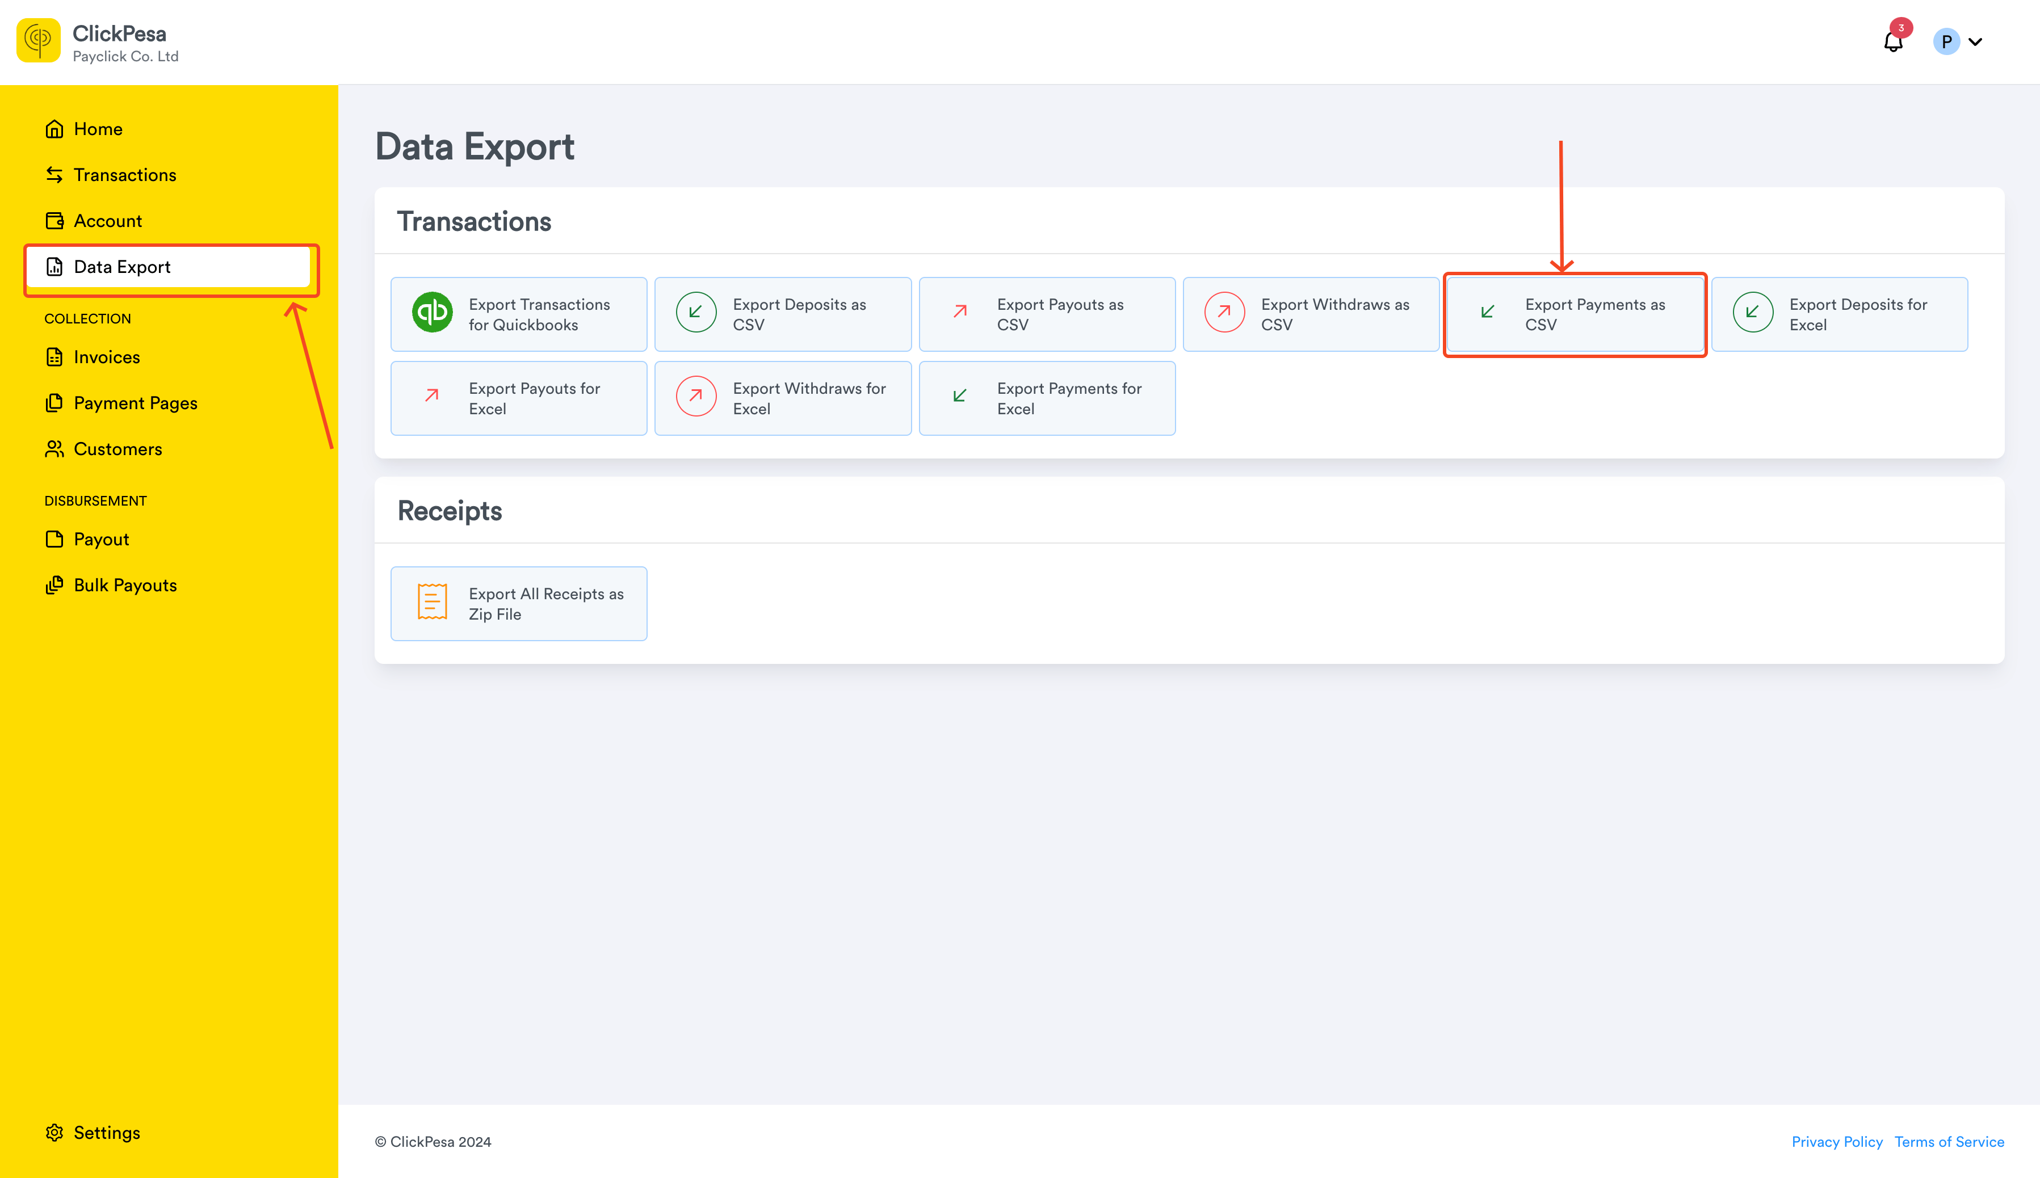Click Export Payouts as CSV arrow icon

click(x=960, y=312)
